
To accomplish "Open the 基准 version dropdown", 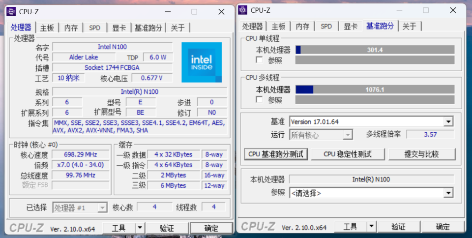I will pos(448,122).
